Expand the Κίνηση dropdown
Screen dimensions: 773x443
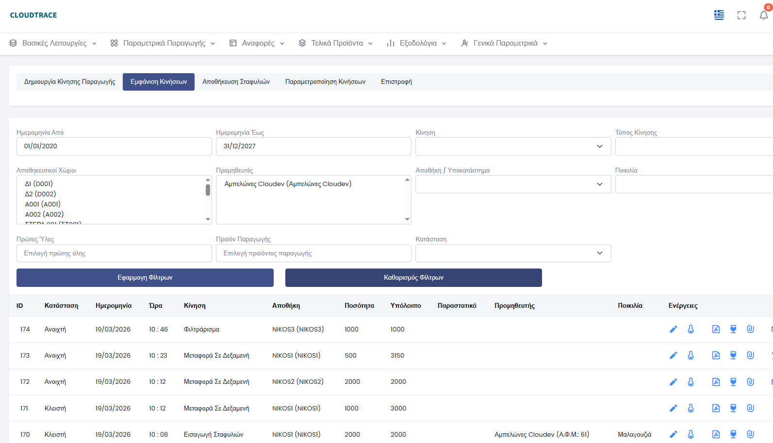point(513,146)
